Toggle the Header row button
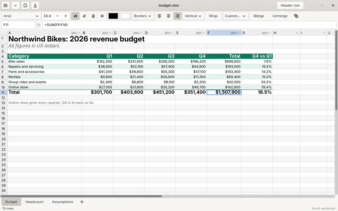Image resolution: width=338 pixels, height=211 pixels. [290, 5]
